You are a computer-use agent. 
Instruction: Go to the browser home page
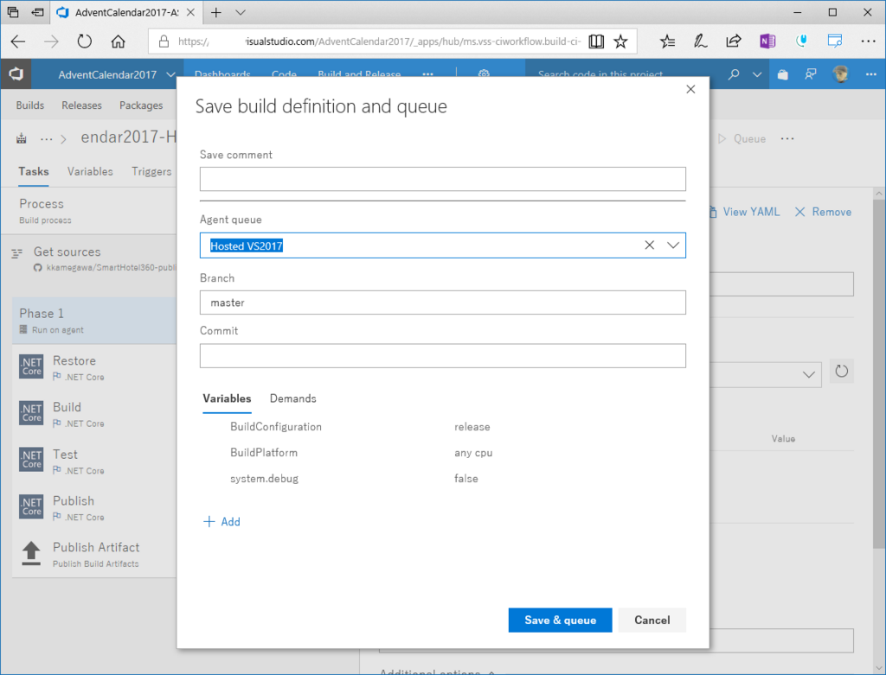click(118, 41)
